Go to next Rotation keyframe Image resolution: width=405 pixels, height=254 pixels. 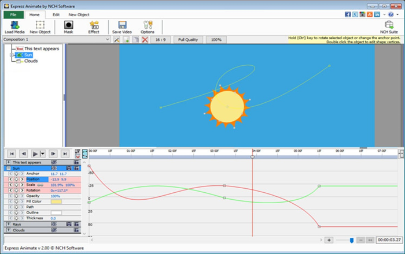pyautogui.click(x=22, y=190)
